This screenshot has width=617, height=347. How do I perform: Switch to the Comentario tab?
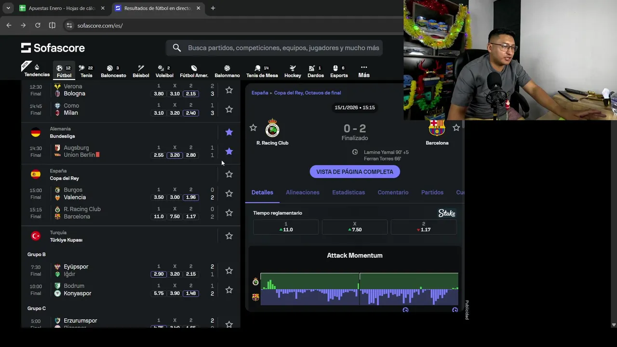point(393,192)
